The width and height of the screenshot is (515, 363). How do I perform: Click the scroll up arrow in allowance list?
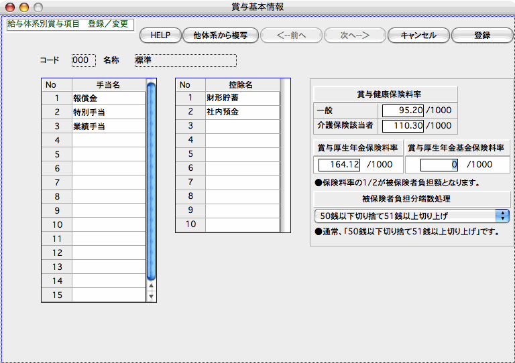click(151, 286)
